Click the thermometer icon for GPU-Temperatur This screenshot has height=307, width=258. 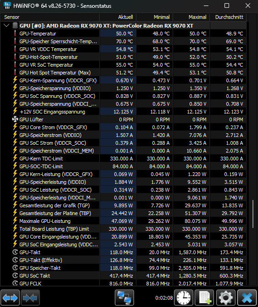point(15,34)
